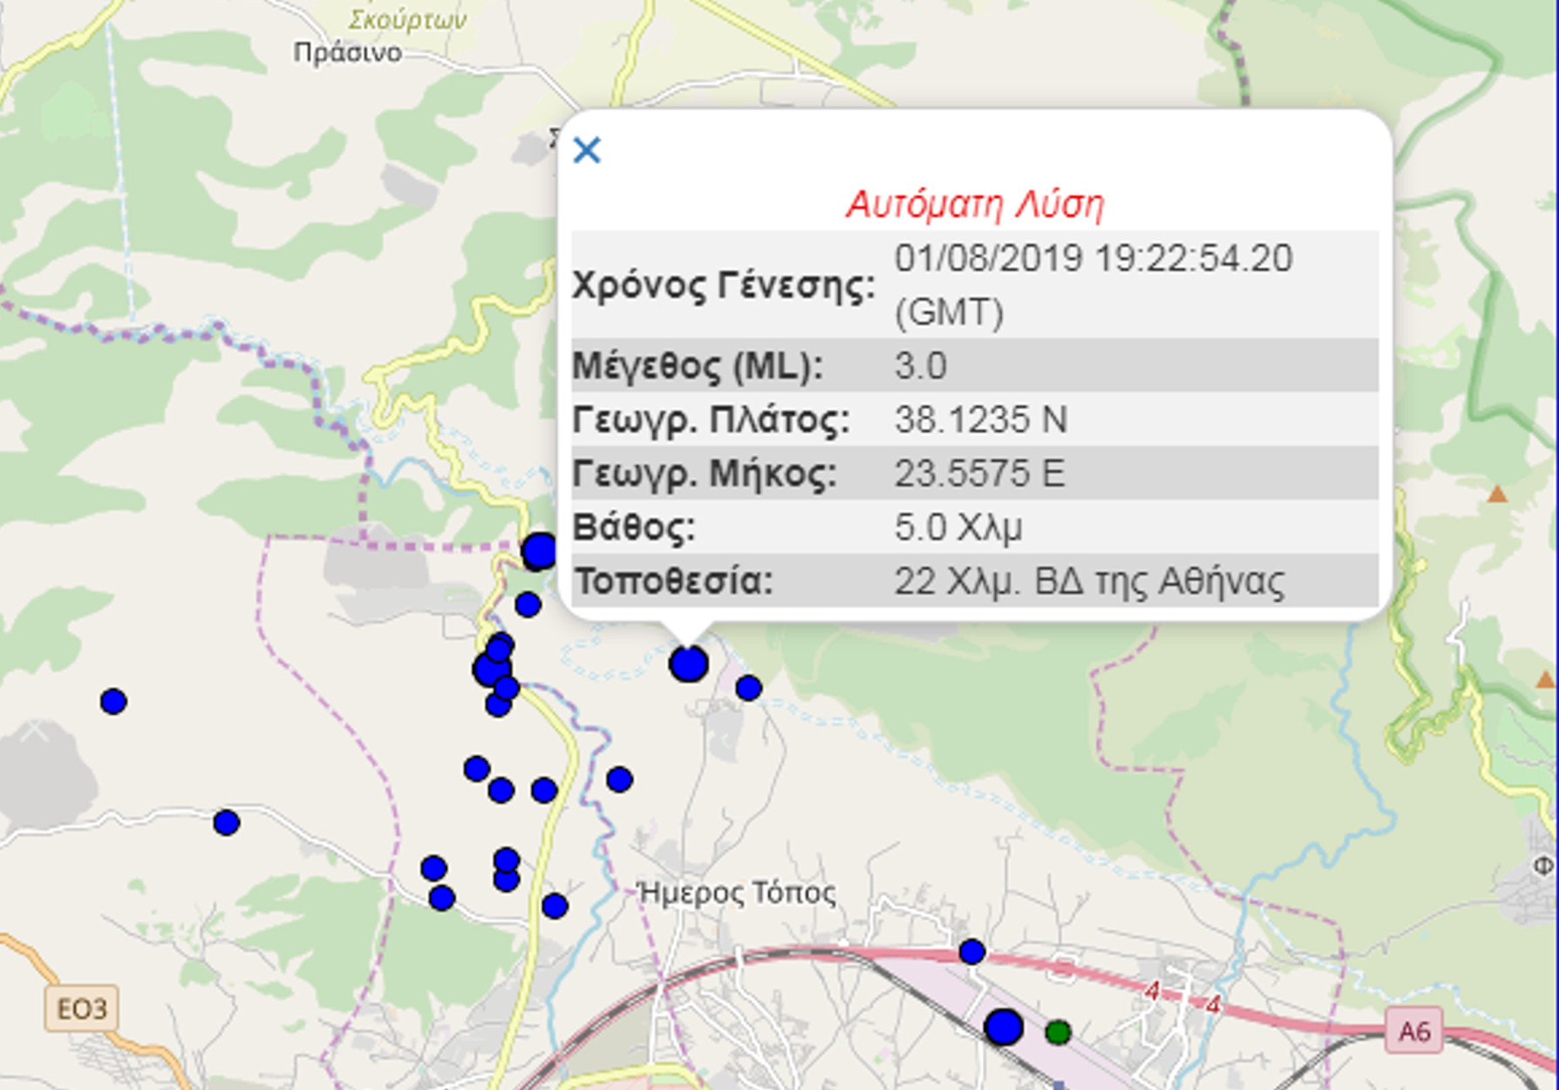Screen dimensions: 1559x1090
Task: Select the large blue marker under the popup pointer
Action: click(x=689, y=664)
